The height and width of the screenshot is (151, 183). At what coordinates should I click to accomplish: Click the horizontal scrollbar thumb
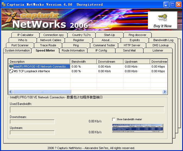click(x=42, y=92)
